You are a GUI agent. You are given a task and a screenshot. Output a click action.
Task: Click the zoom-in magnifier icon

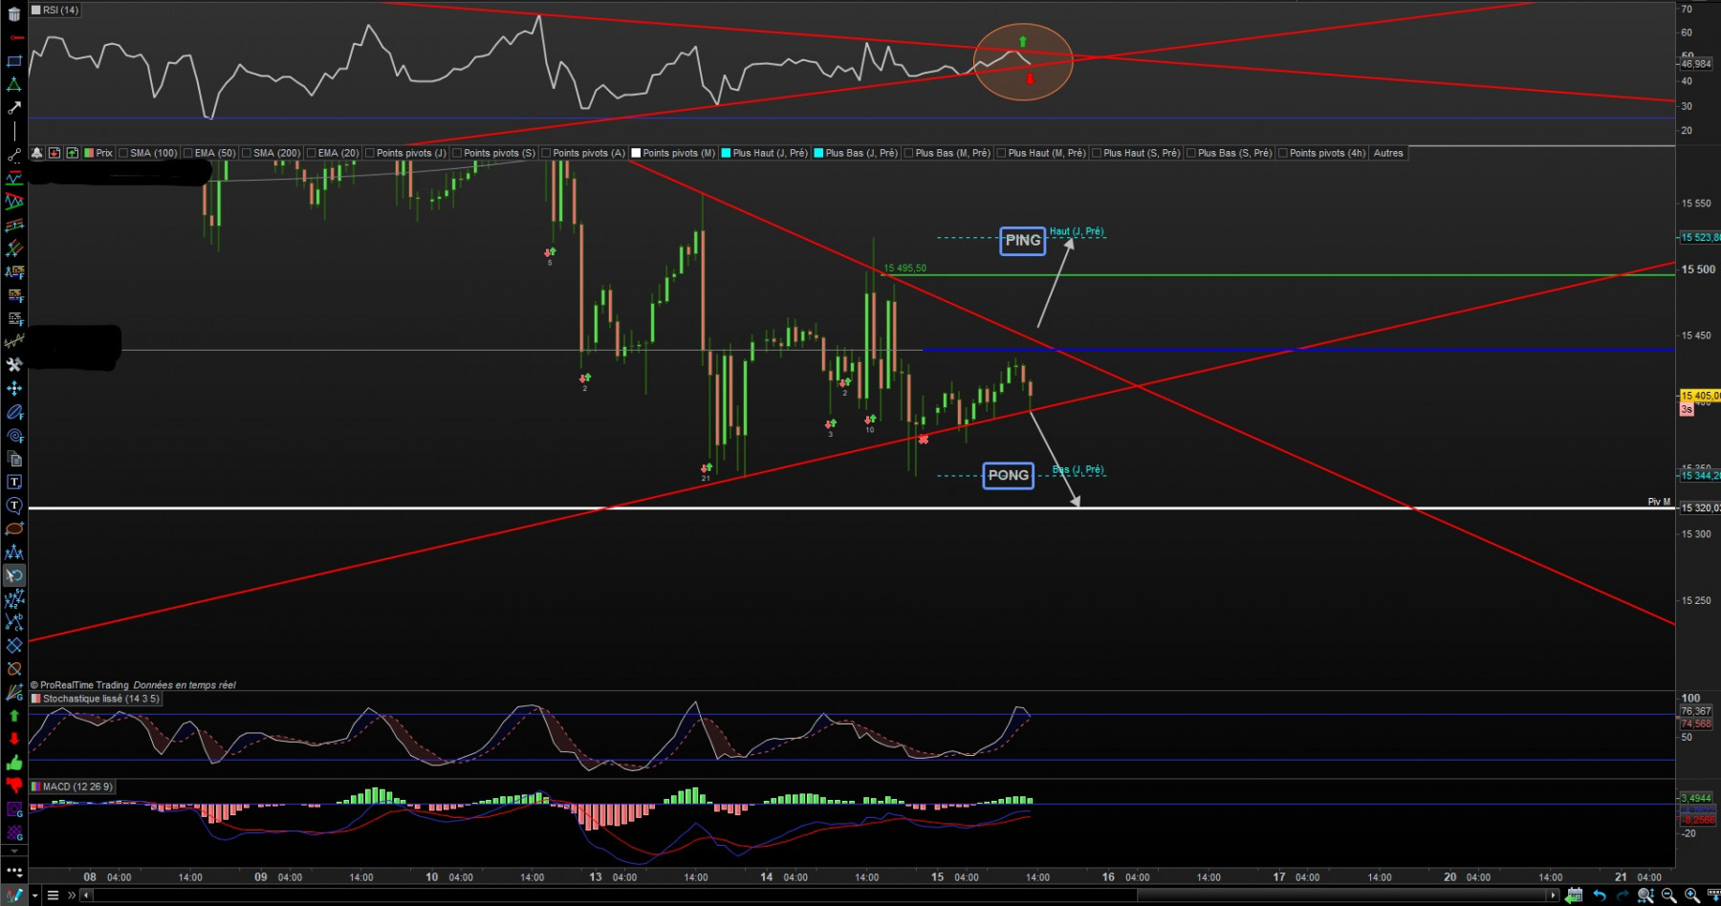[1691, 895]
